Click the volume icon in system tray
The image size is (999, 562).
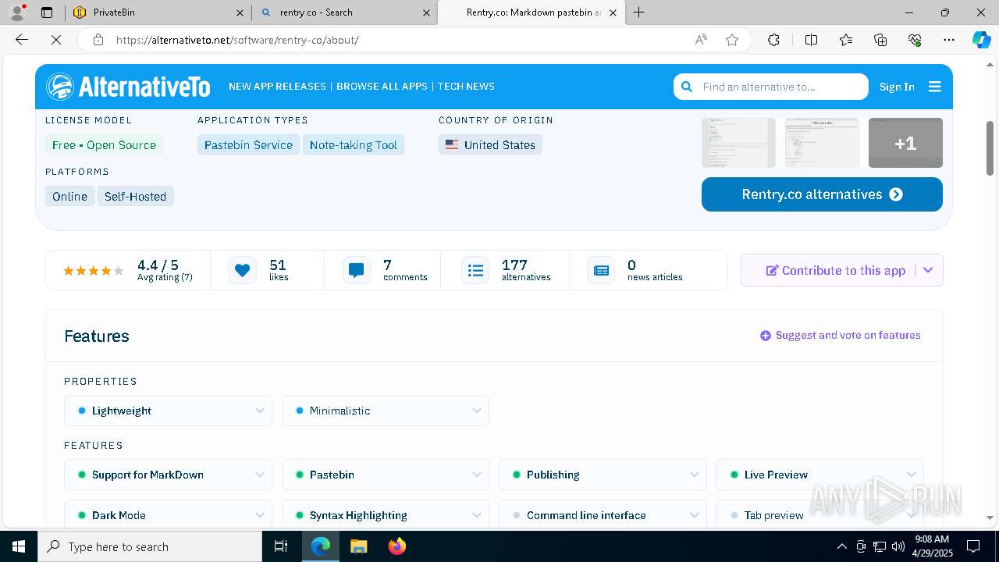pos(898,546)
